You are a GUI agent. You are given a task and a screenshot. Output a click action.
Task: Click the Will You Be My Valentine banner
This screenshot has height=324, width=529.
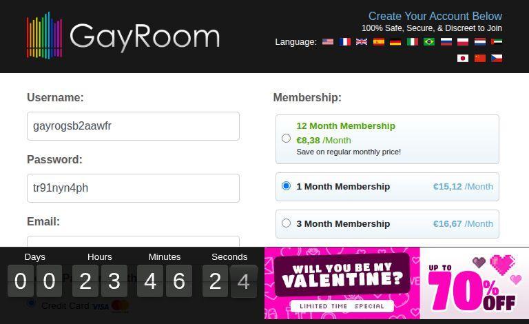(342, 283)
